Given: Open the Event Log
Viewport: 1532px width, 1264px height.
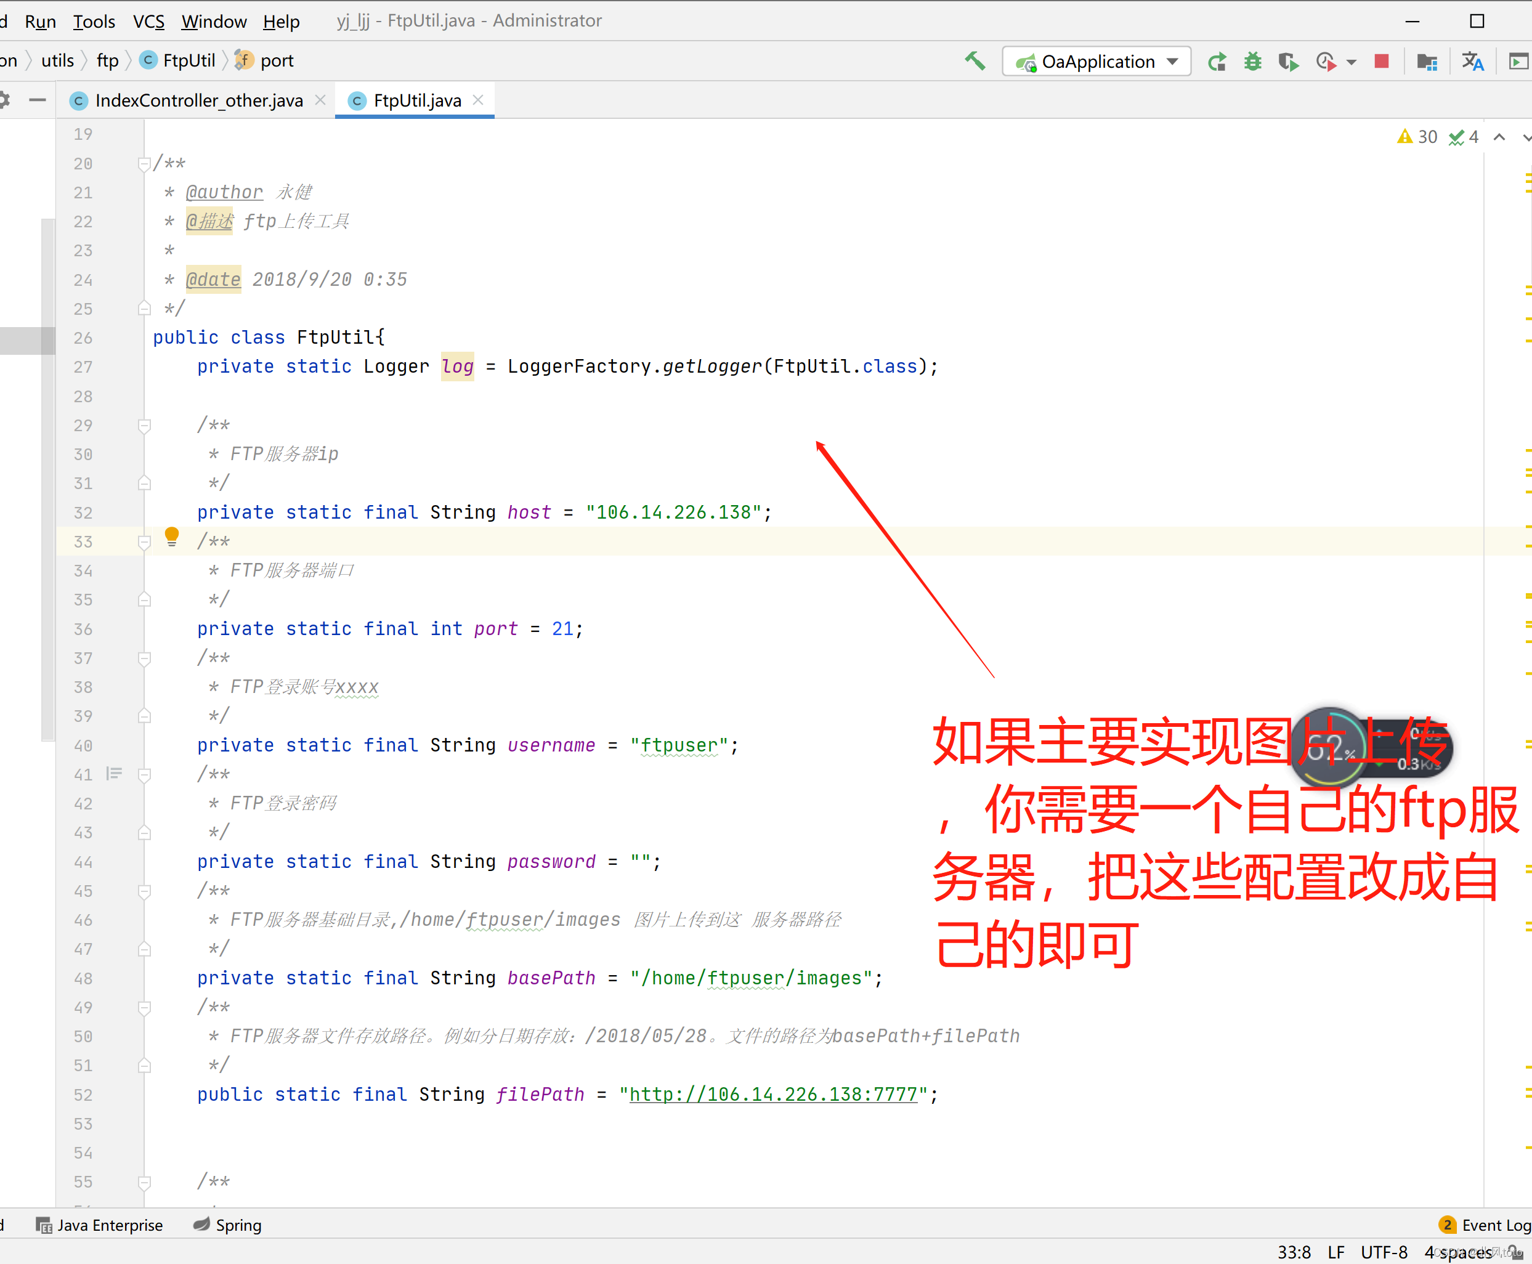Looking at the screenshot, I should pos(1485,1225).
